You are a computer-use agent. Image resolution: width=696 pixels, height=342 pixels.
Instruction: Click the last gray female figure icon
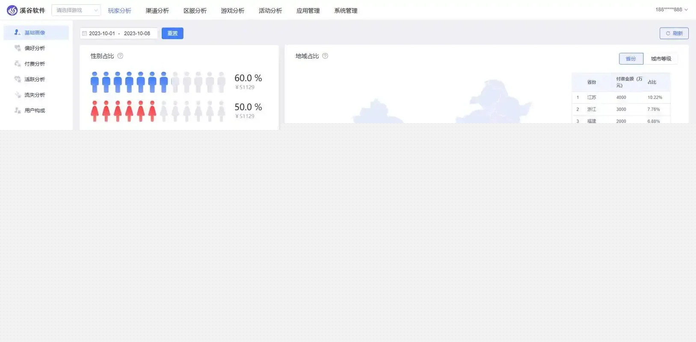point(221,111)
